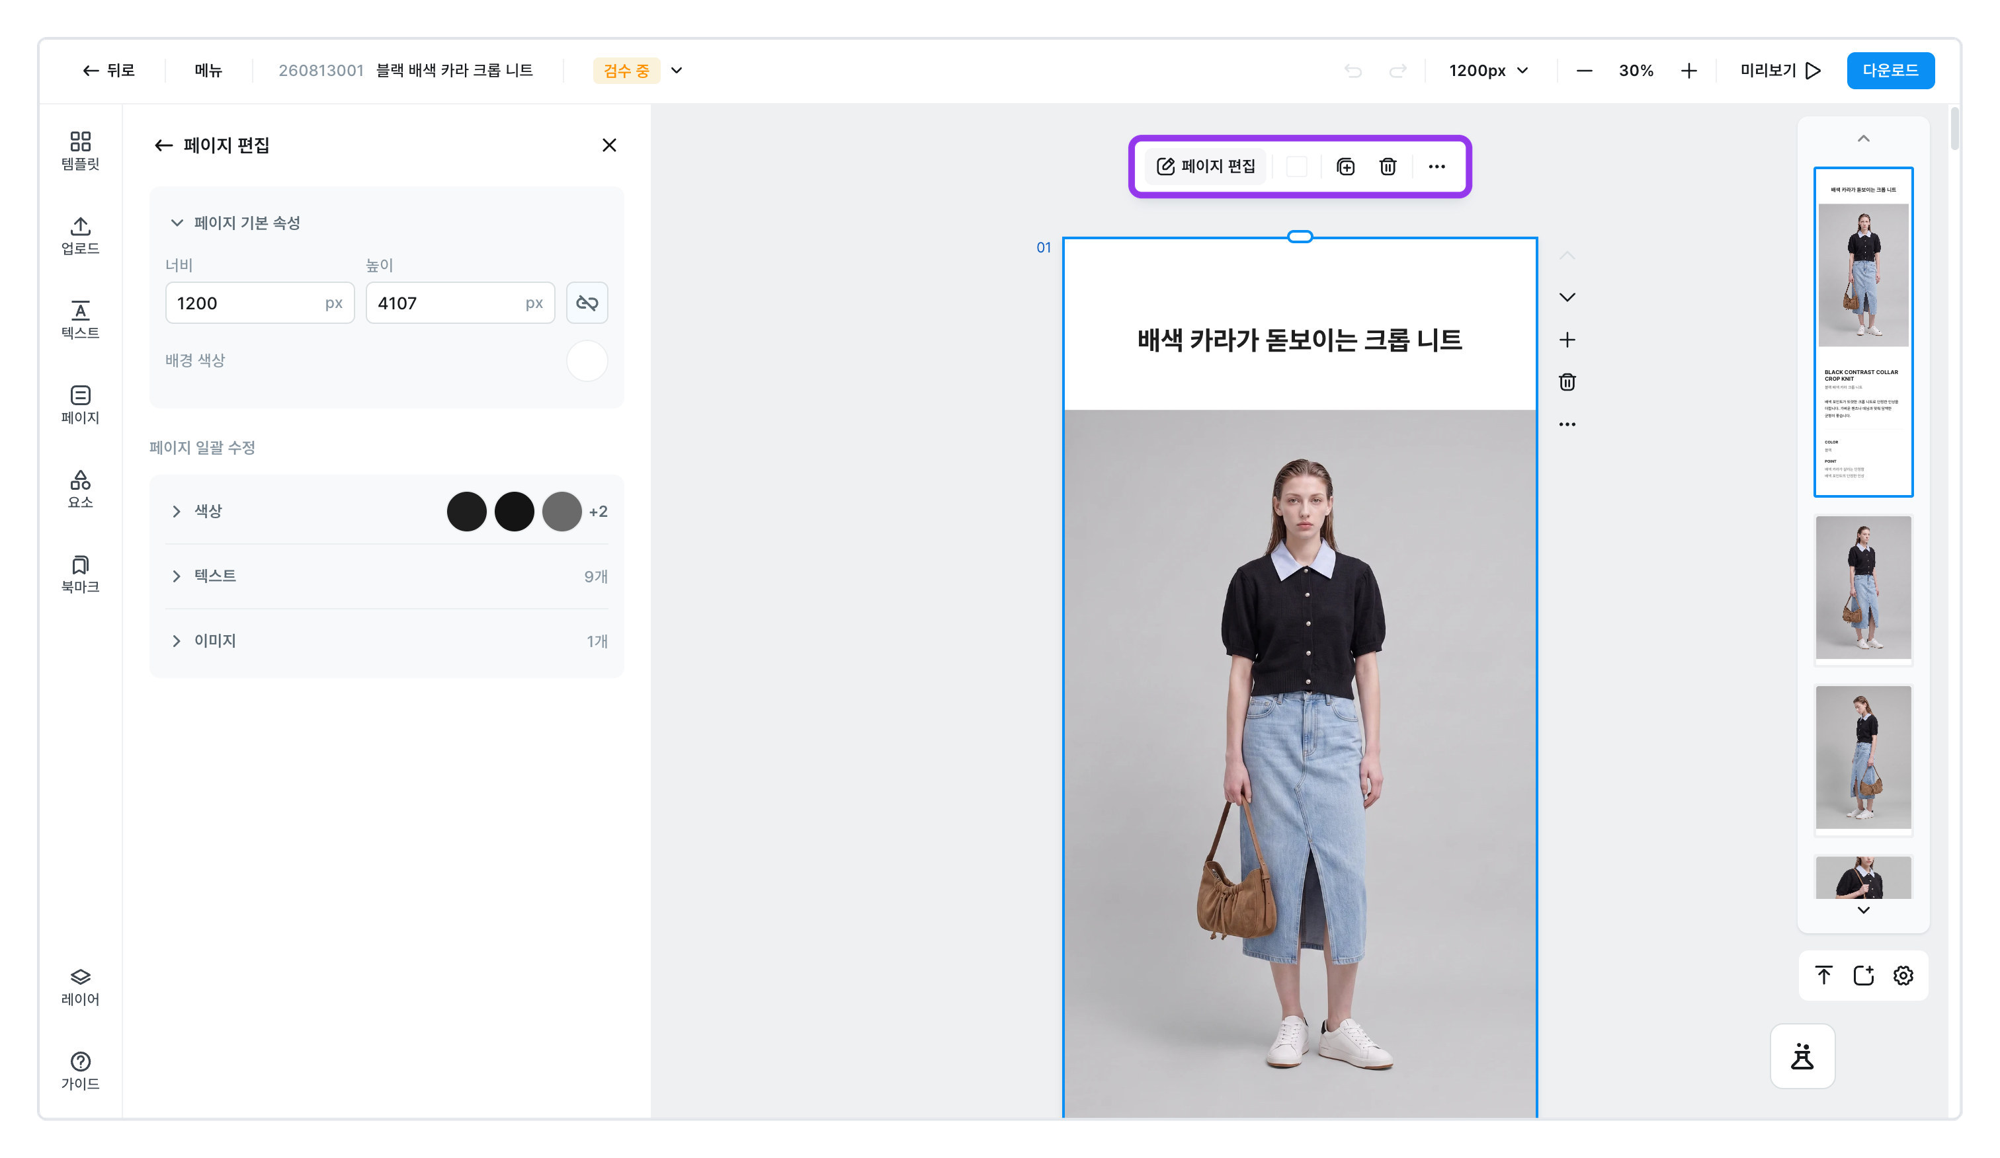Click the blue 다운로드 button
This screenshot has height=1158, width=2000.
[x=1890, y=71]
